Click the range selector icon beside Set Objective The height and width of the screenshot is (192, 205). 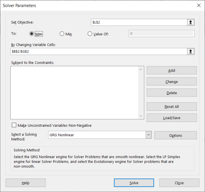point(191,22)
